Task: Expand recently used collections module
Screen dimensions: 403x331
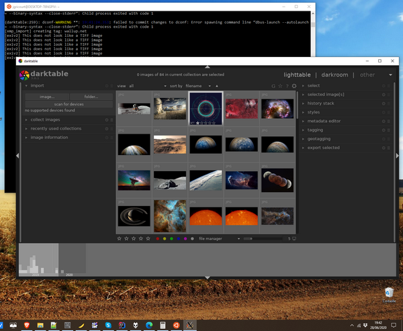Action: tap(26, 128)
